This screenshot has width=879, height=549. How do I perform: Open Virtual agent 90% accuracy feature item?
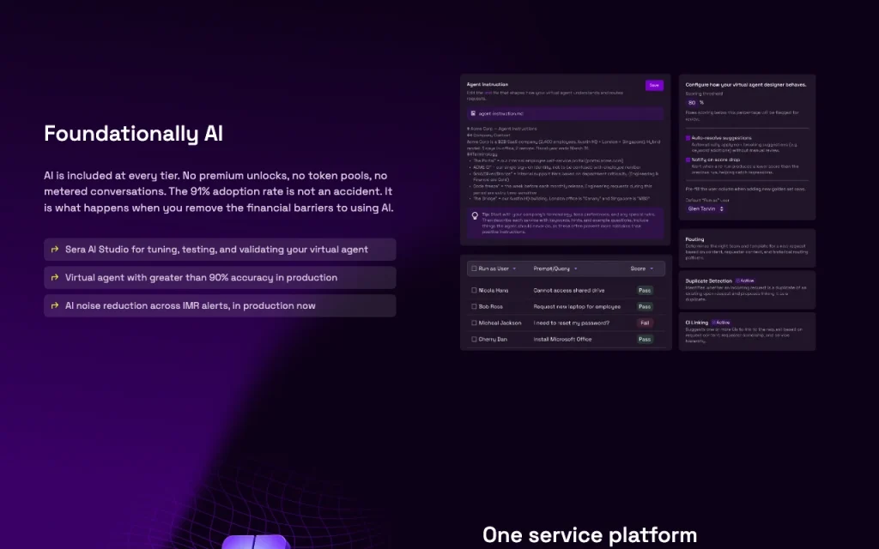(x=220, y=277)
